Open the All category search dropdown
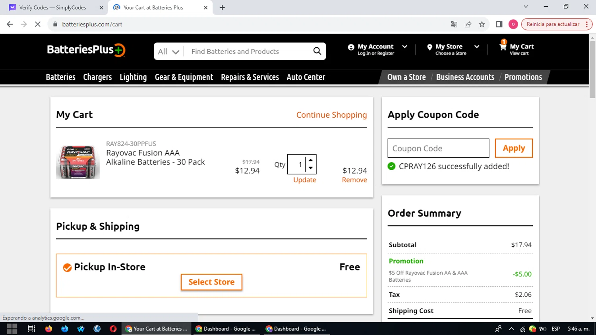596x335 pixels. (x=168, y=52)
